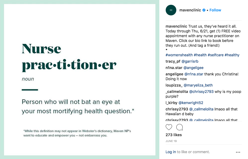Visit the @kenwright52 mention
The height and width of the screenshot is (159, 248).
pos(191,103)
